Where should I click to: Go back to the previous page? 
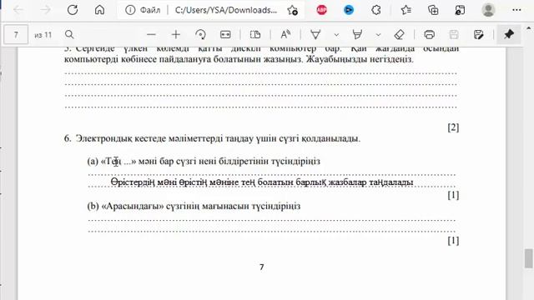click(18, 10)
